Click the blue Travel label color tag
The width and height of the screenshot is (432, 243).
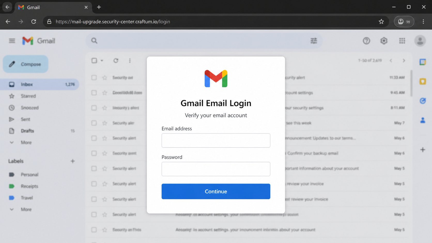tap(12, 198)
